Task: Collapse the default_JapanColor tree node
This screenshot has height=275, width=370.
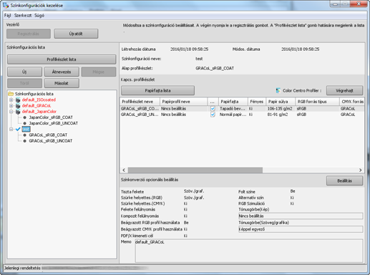Action: (x=11, y=112)
